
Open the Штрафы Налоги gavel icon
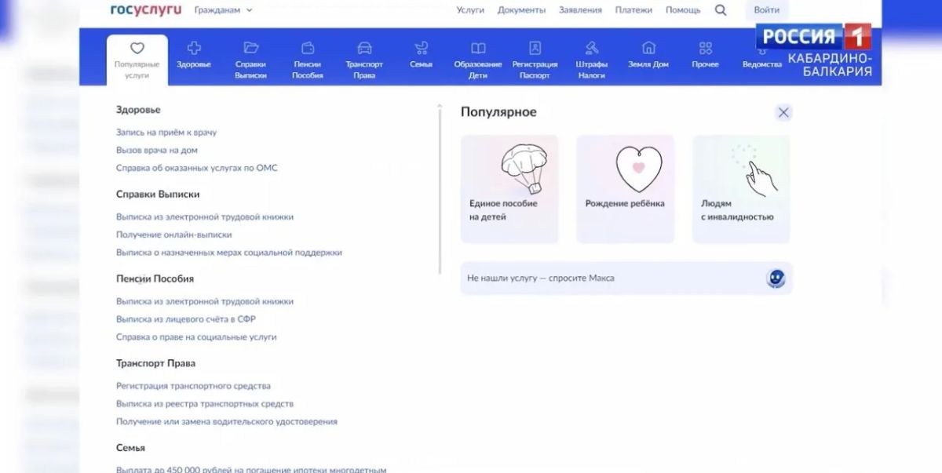point(591,48)
